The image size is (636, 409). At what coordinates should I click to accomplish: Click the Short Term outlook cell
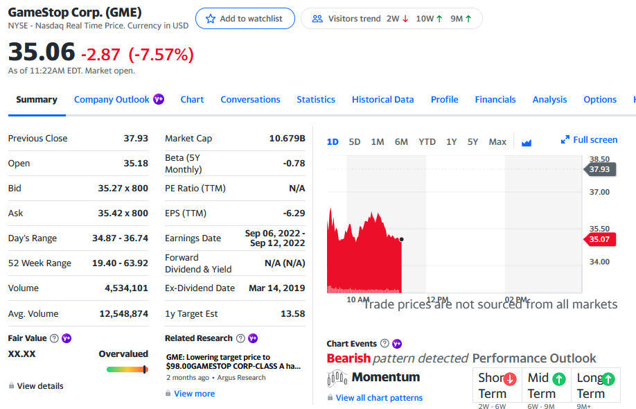pyautogui.click(x=497, y=385)
